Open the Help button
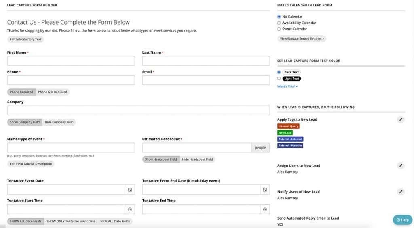The height and width of the screenshot is (228, 414). tap(403, 220)
